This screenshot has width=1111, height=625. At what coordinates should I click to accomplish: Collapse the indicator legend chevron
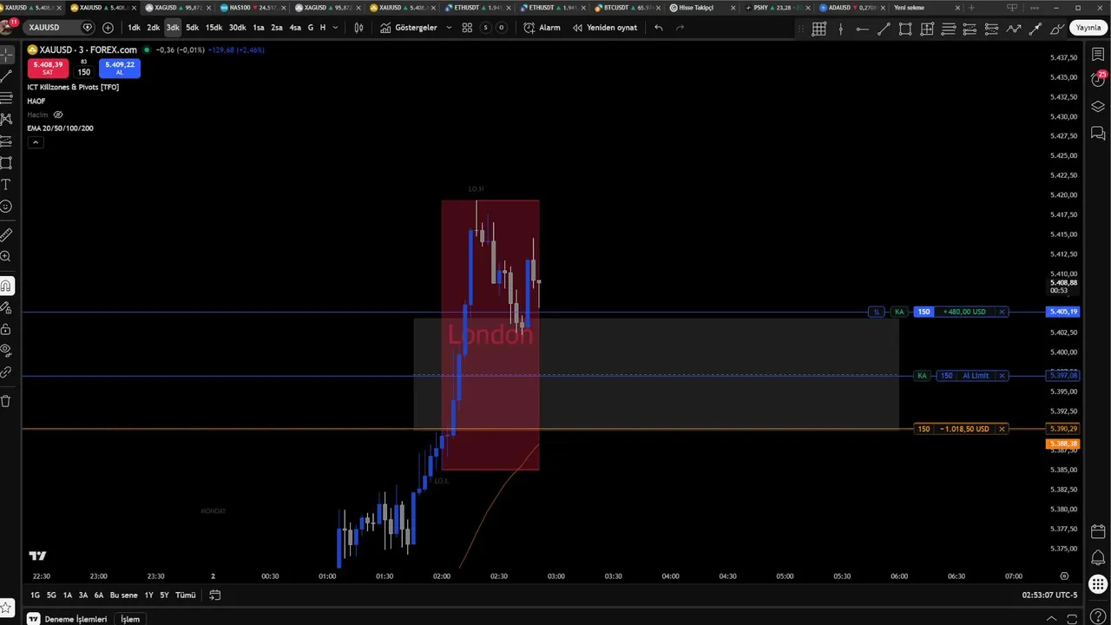coord(36,142)
